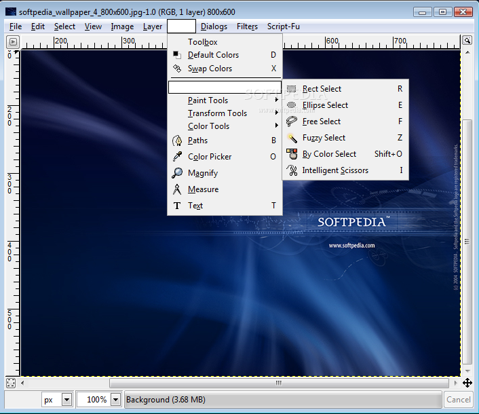This screenshot has width=479, height=414.
Task: Click the scroll left arrow
Action: (x=22, y=383)
